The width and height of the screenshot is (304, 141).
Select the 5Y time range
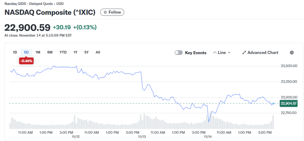point(86,52)
